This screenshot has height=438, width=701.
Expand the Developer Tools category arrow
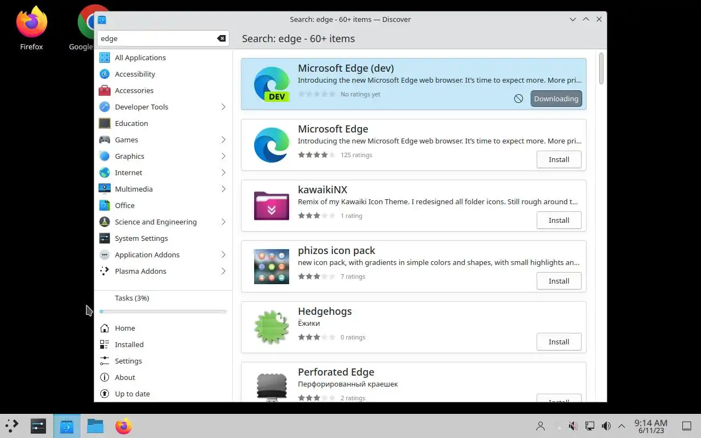tap(223, 107)
